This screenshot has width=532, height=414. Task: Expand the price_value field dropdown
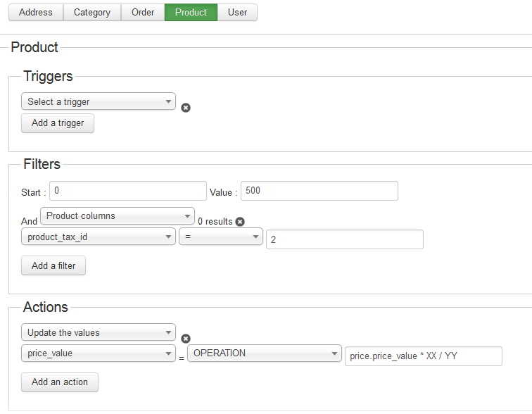[x=99, y=353]
